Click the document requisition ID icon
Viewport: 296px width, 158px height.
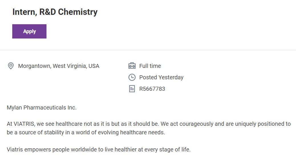(132, 89)
